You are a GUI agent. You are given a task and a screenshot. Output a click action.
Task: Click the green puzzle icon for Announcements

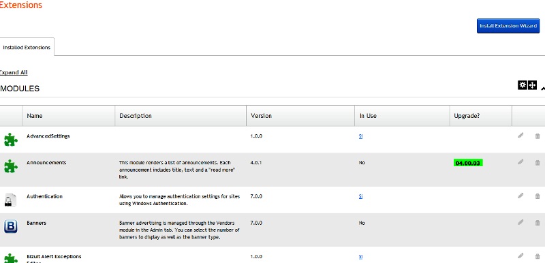[x=11, y=166]
